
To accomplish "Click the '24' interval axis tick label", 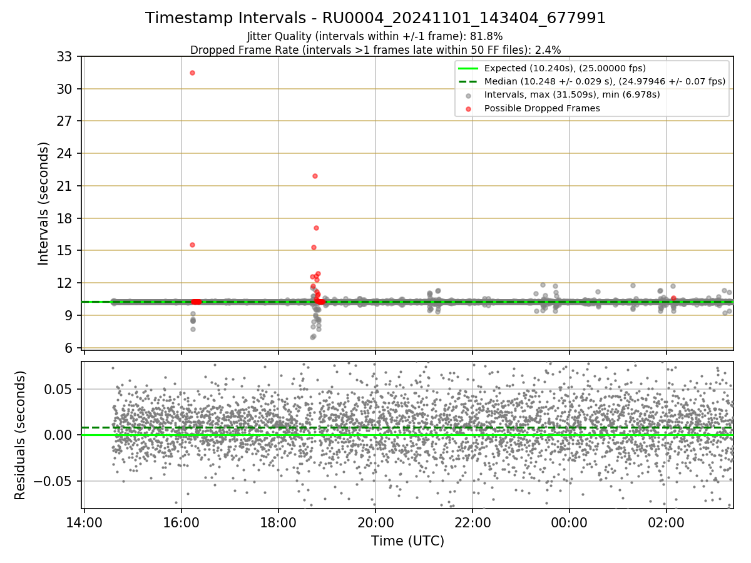I will pyautogui.click(x=66, y=154).
